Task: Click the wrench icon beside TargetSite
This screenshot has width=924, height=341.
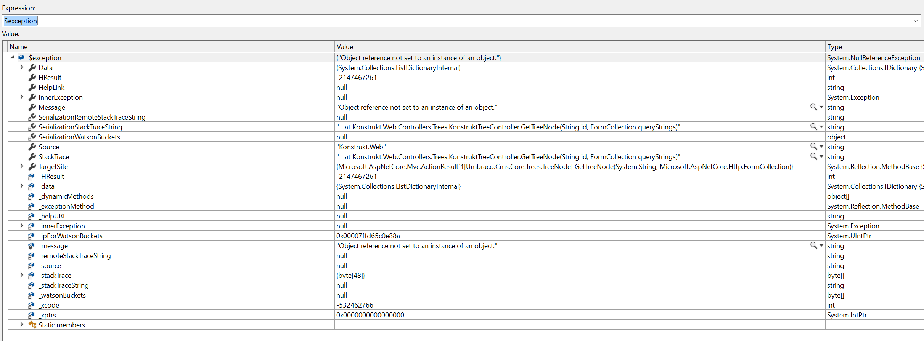Action: [x=32, y=166]
